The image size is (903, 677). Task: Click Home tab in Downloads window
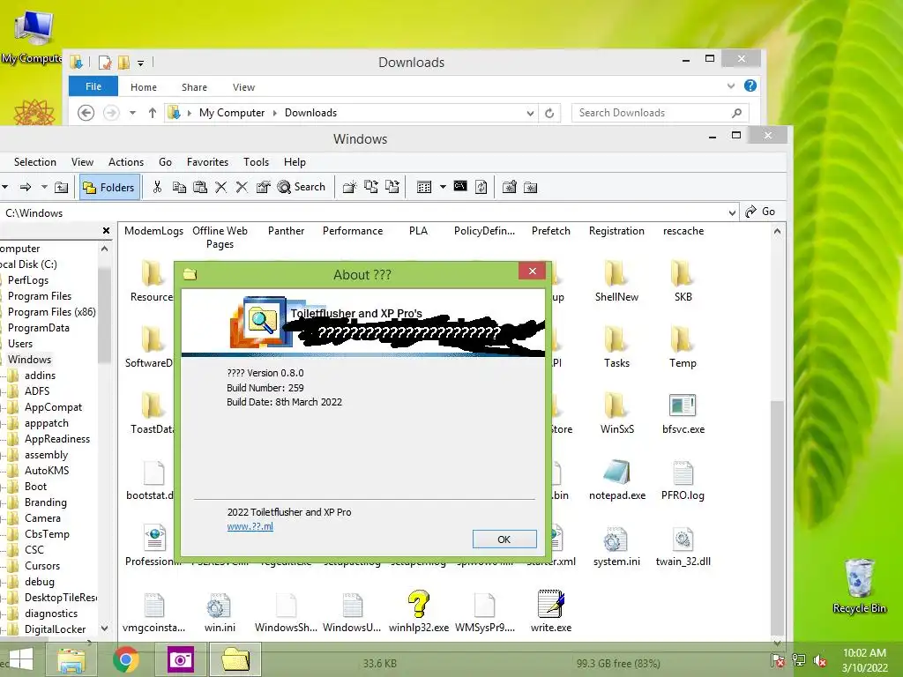[144, 87]
